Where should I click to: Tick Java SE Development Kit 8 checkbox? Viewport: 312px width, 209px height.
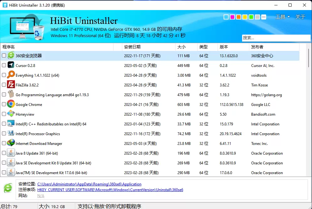click(x=4, y=163)
